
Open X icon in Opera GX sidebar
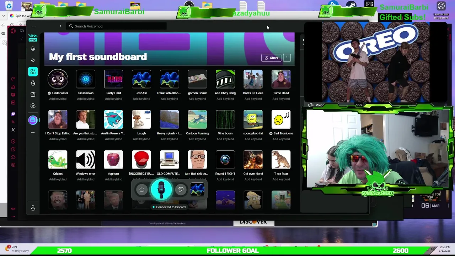click(x=13, y=130)
